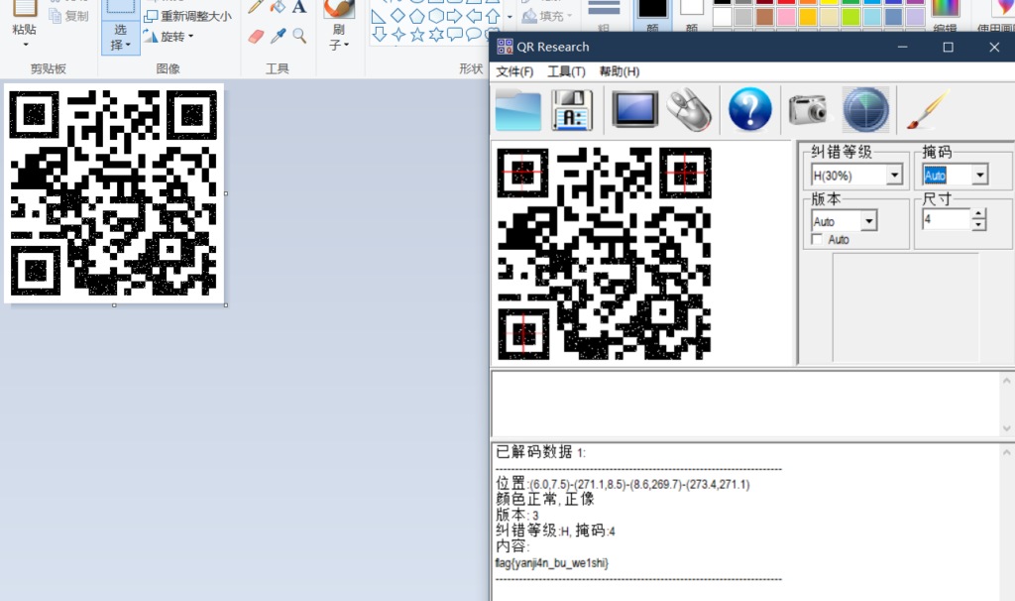
Task: Click the 编辑 colors rainbow button
Action: click(x=945, y=17)
